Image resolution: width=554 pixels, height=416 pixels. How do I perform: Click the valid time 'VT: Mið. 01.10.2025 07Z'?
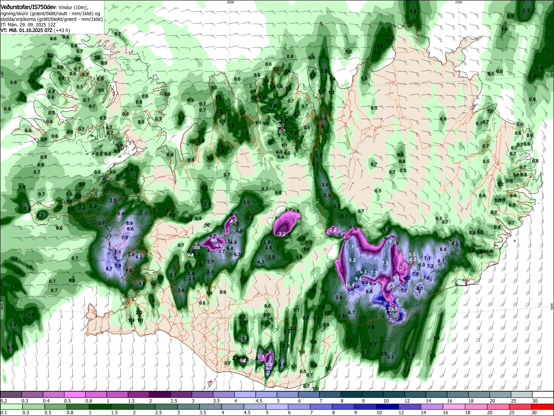point(26,30)
